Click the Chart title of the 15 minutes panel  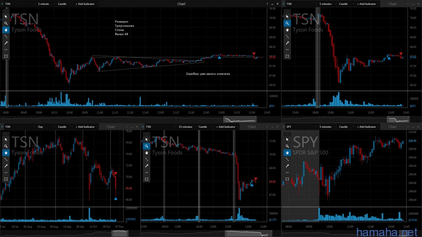click(252, 127)
